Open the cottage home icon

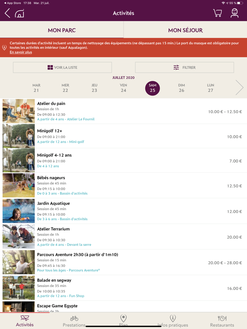pyautogui.click(x=19, y=13)
